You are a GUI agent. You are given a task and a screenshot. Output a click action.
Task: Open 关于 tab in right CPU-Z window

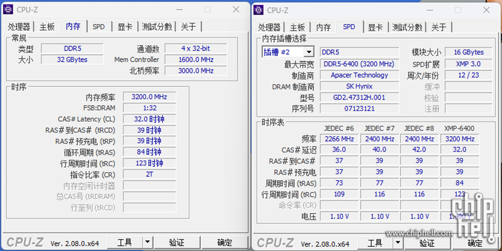(x=439, y=28)
